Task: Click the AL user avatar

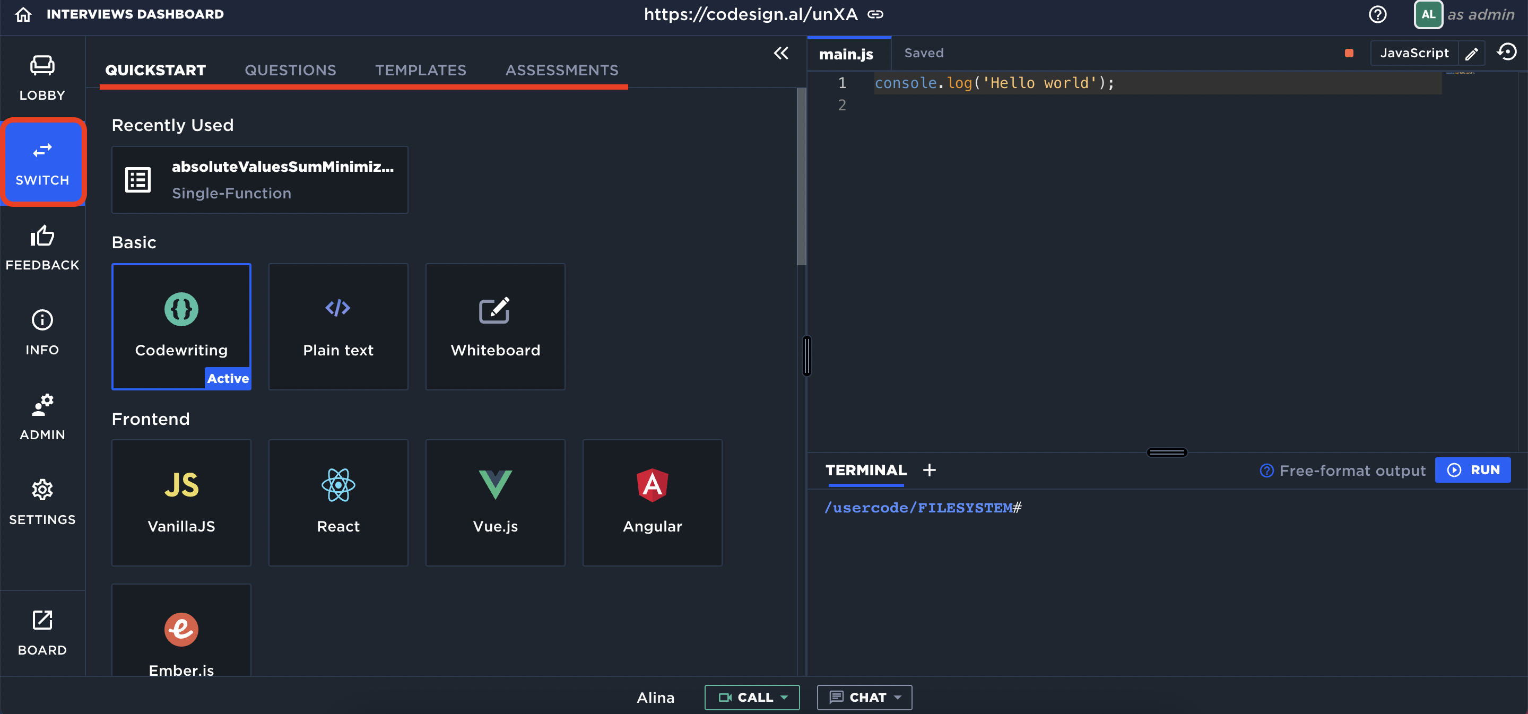Action: (x=1428, y=14)
